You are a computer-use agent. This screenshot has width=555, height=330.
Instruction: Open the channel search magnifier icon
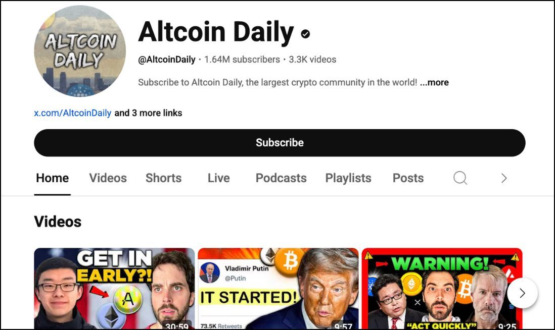pos(460,178)
